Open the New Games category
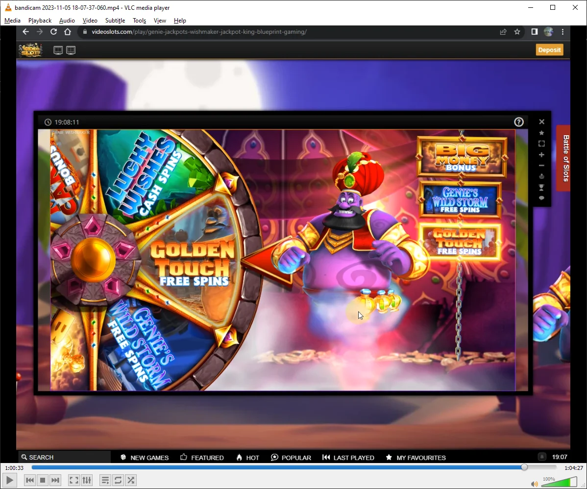This screenshot has height=489, width=587. (145, 458)
